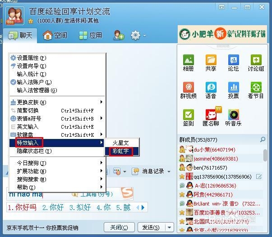This screenshot has height=237, width=272.
Task: Open the 投票 voting app
Action: click(x=233, y=90)
